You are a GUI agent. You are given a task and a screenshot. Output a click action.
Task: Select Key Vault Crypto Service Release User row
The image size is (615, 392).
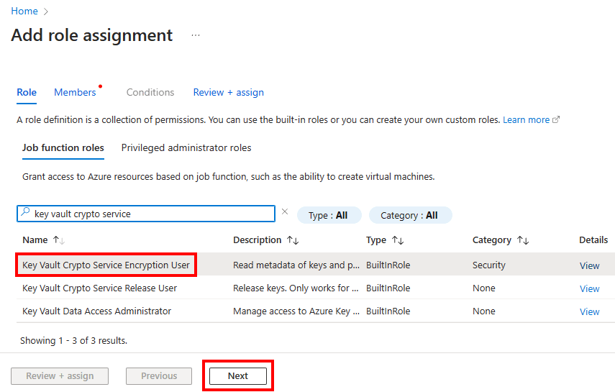point(100,288)
